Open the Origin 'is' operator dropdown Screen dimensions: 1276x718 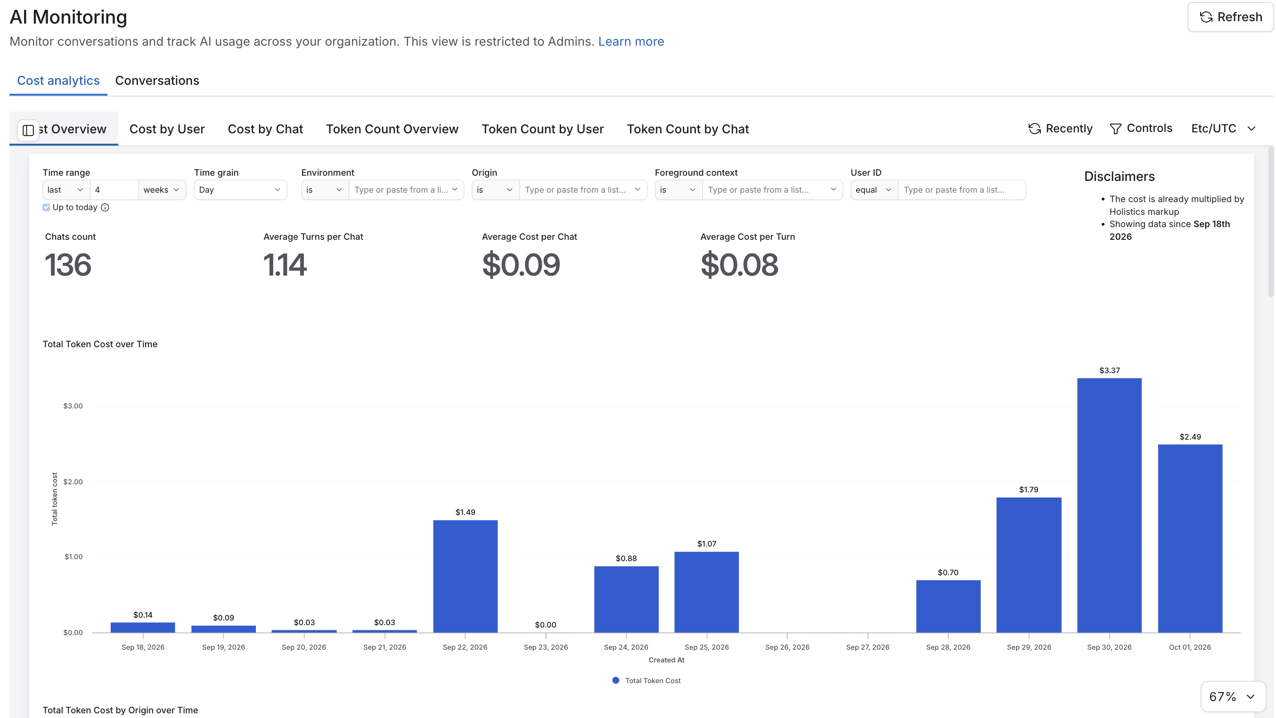(495, 190)
